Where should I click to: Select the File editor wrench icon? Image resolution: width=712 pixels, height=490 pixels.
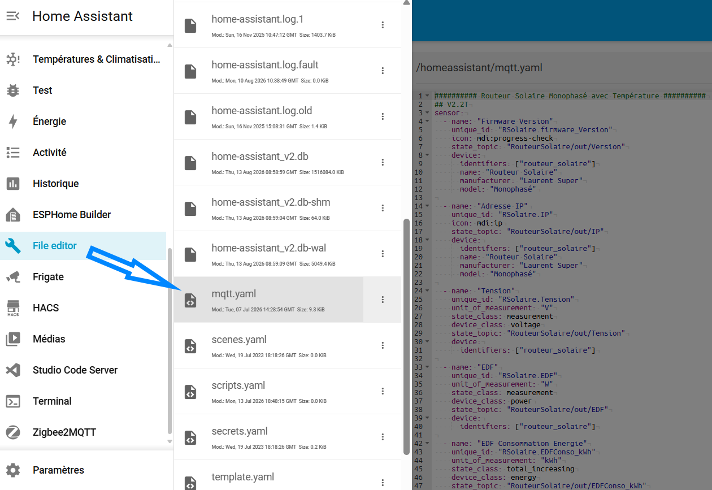[13, 246]
